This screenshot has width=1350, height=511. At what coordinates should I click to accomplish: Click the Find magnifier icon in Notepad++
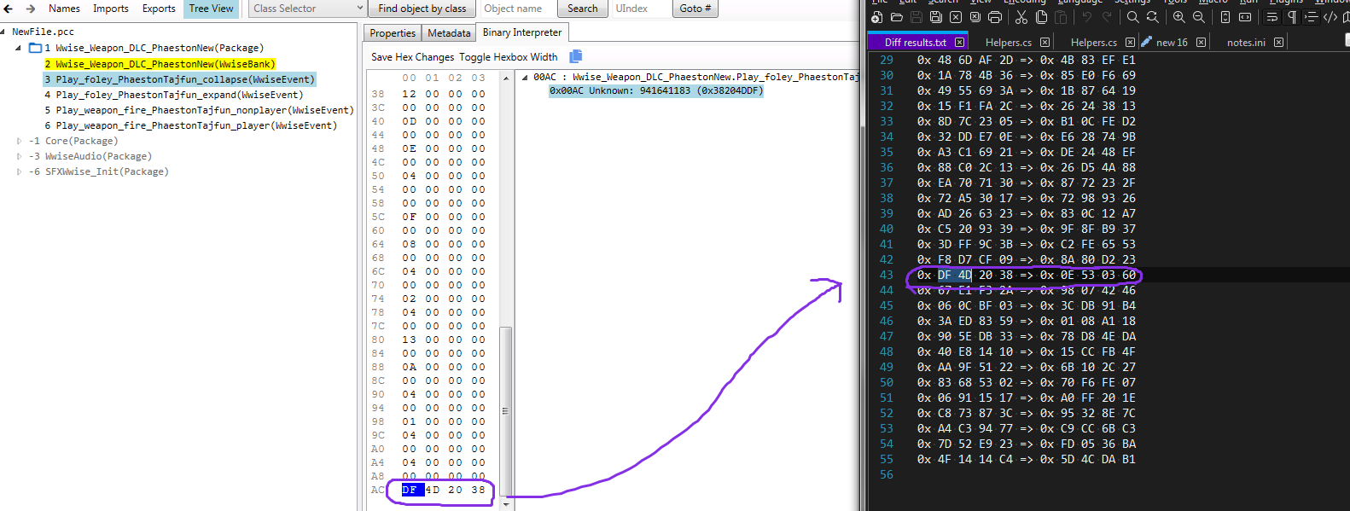(1132, 17)
